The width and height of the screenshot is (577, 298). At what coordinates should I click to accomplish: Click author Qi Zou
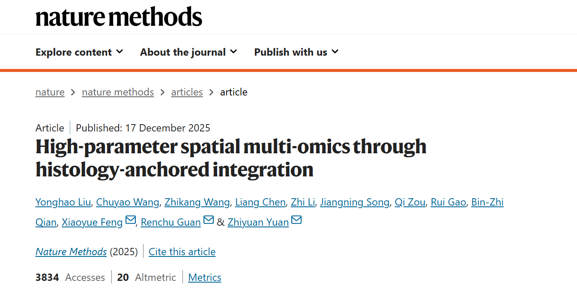coord(410,202)
